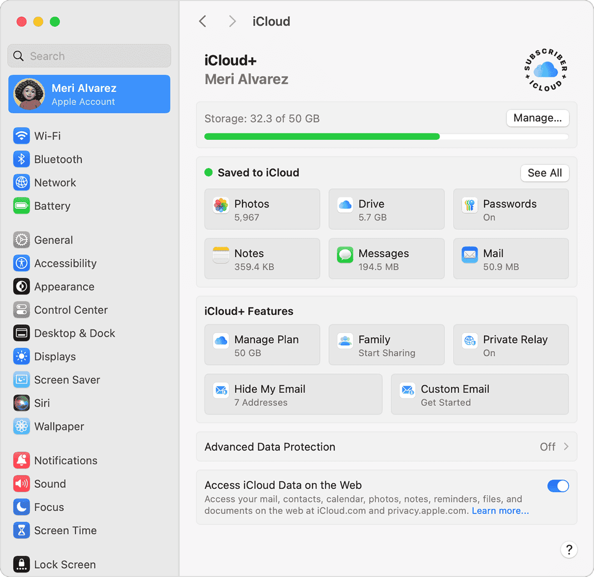This screenshot has width=594, height=577.
Task: Switch to the Appearance section
Action: [x=64, y=287]
